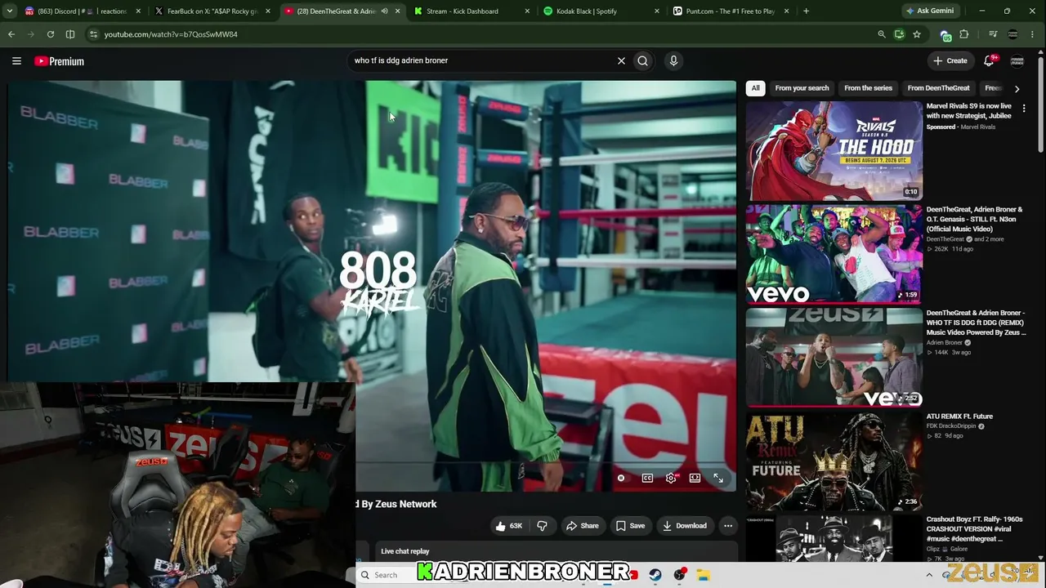Click in the YouTube search field
1046x588 pixels.
[482, 60]
